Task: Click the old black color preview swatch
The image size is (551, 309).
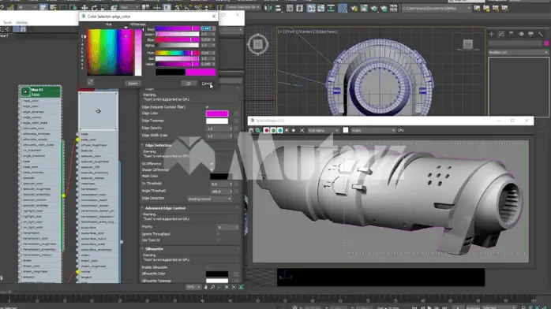Action: [171, 73]
